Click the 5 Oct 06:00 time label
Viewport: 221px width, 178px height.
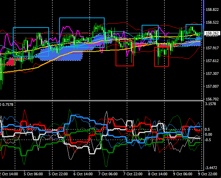(x=33, y=174)
